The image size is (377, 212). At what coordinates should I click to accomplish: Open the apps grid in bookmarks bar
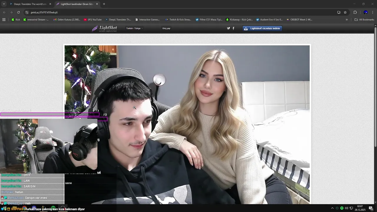[x=4, y=20]
